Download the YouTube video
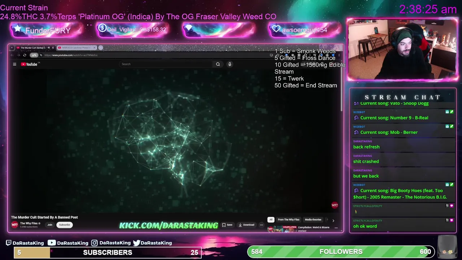Viewport: 462px width, 260px height. tap(247, 225)
